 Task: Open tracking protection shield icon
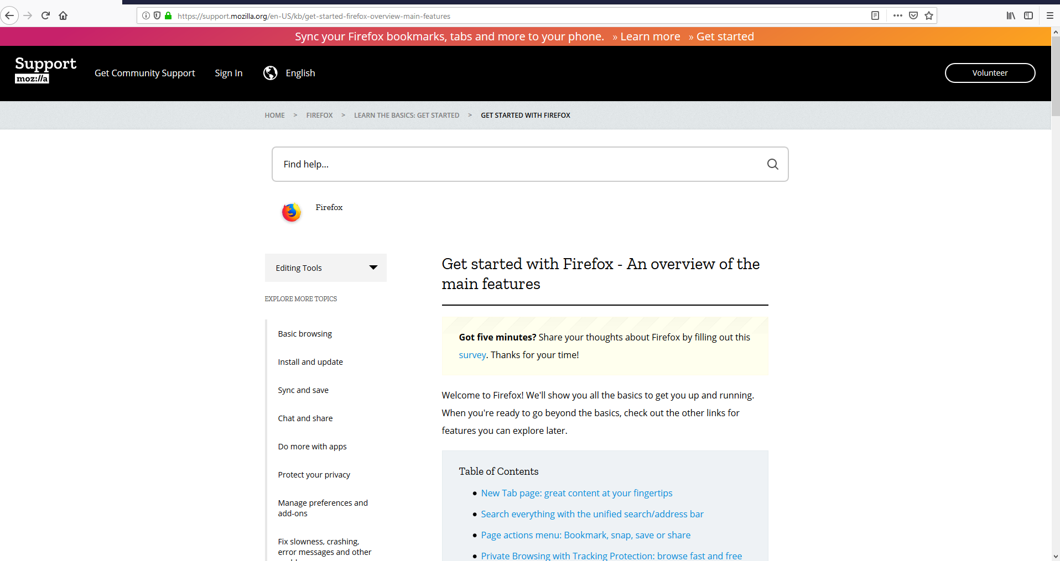pyautogui.click(x=157, y=15)
